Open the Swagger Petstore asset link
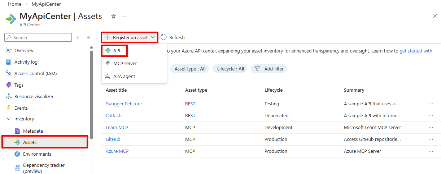This screenshot has height=174, width=441. (124, 104)
